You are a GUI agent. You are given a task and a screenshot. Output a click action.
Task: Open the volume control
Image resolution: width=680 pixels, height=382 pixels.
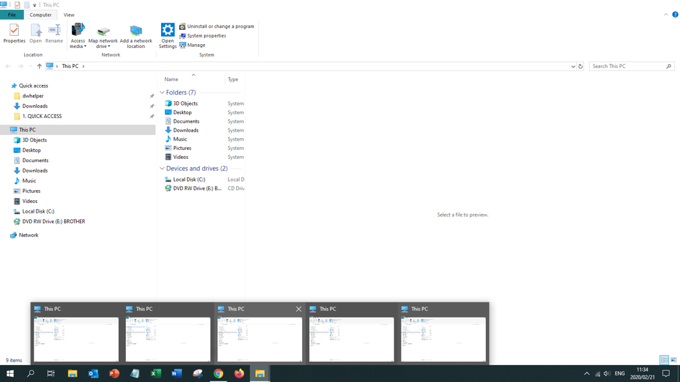[x=607, y=374]
